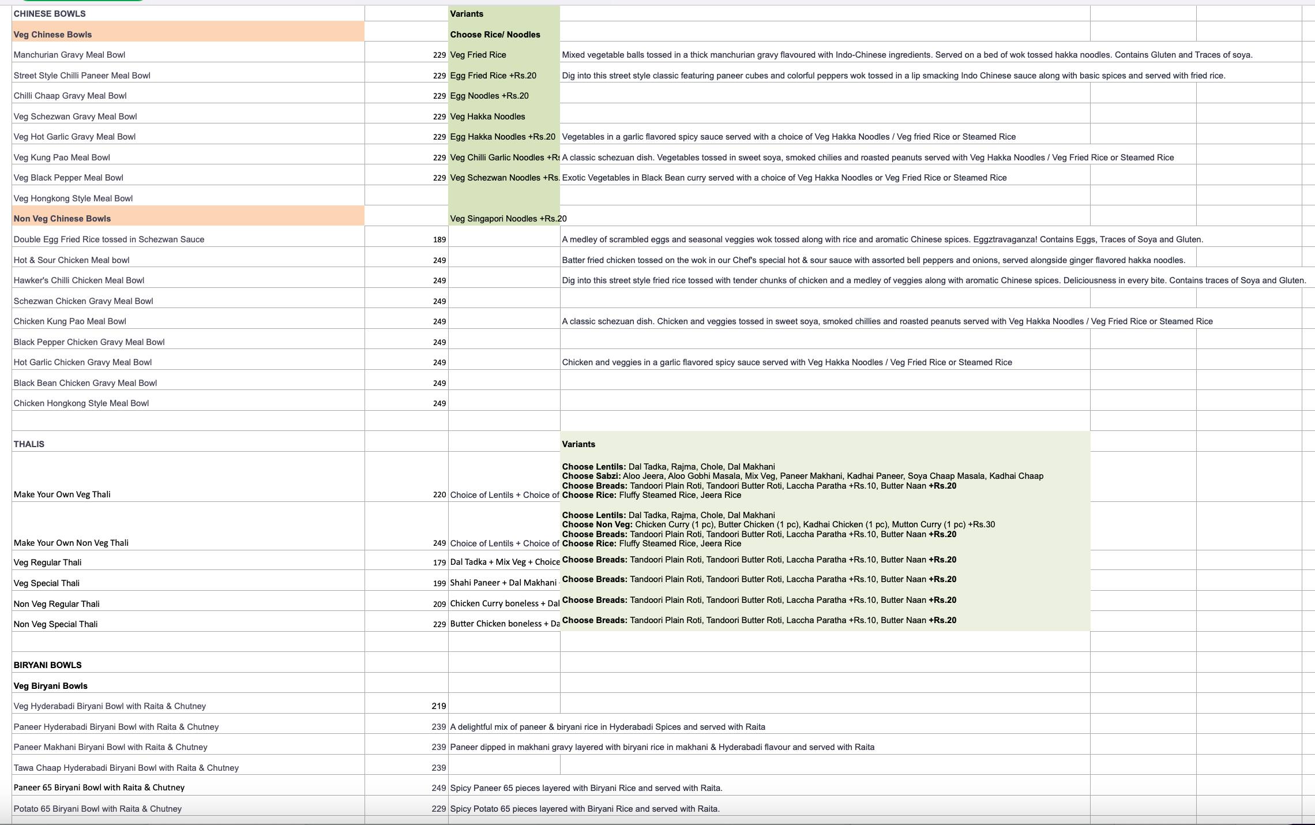This screenshot has width=1315, height=825.
Task: Select the Hot & Sour Chicken Meal bowl cell
Action: point(72,260)
